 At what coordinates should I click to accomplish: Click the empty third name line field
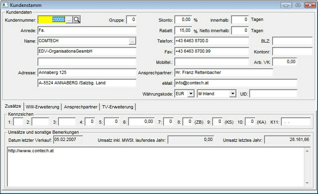[87, 62]
